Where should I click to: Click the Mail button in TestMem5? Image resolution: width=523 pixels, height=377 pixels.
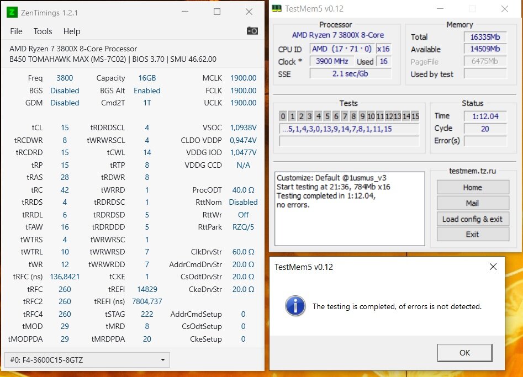[x=473, y=203]
